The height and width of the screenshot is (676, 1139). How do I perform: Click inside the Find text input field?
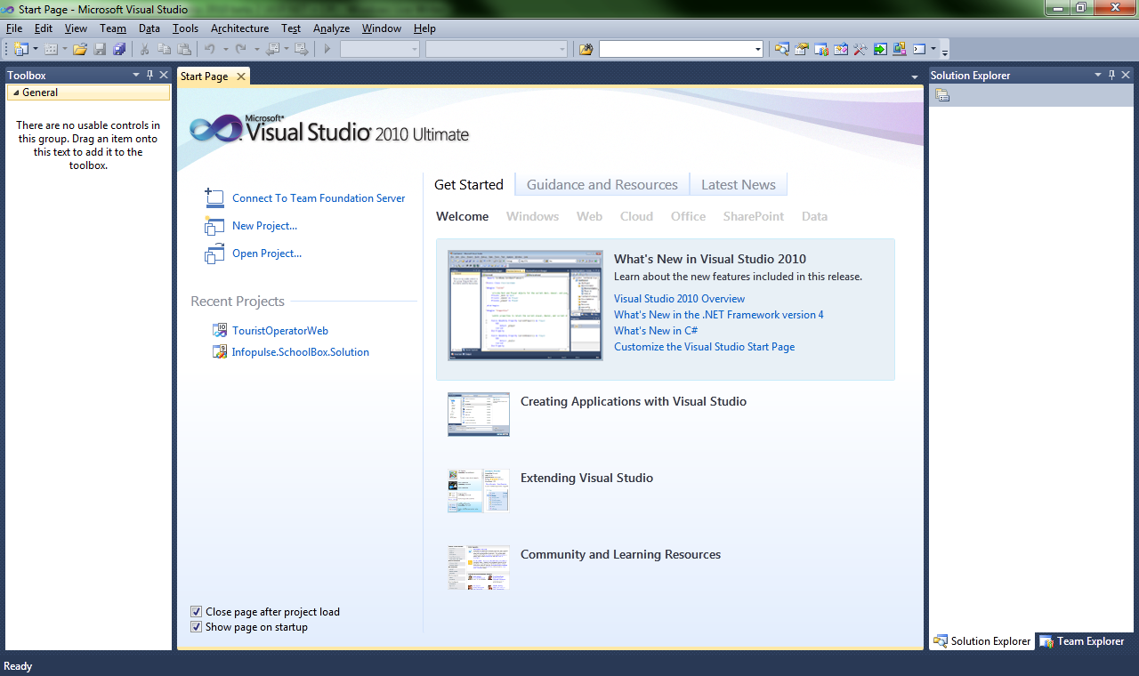[675, 49]
